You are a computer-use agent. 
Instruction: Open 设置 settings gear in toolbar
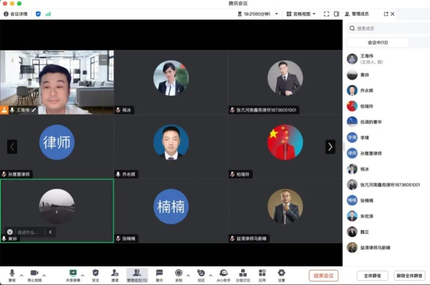(x=281, y=273)
